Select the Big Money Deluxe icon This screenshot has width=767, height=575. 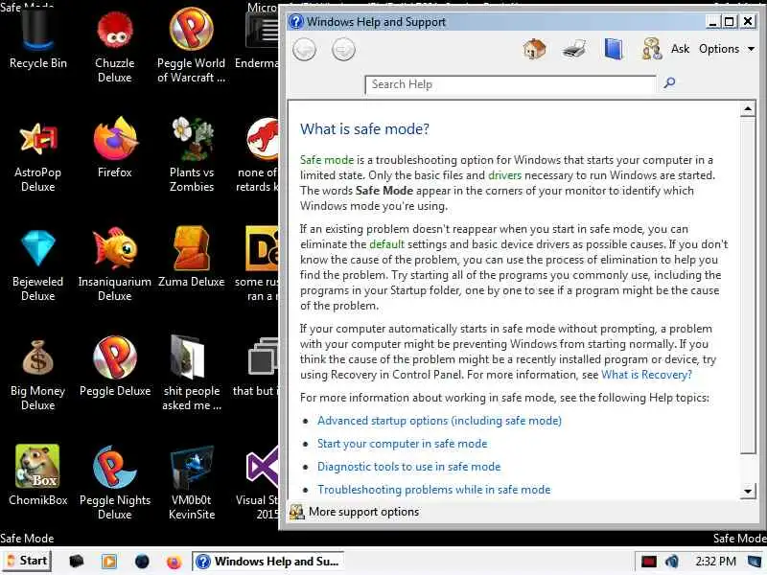click(37, 375)
